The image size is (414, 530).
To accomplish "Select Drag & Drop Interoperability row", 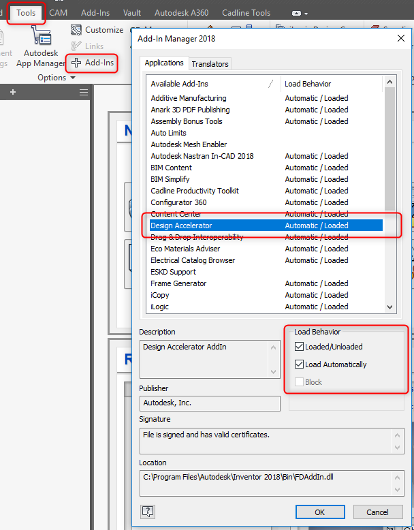I will click(266, 237).
